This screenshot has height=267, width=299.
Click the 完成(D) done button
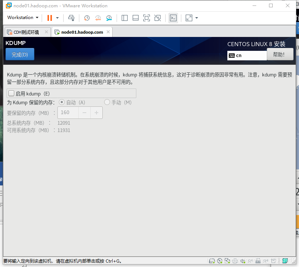(20, 54)
